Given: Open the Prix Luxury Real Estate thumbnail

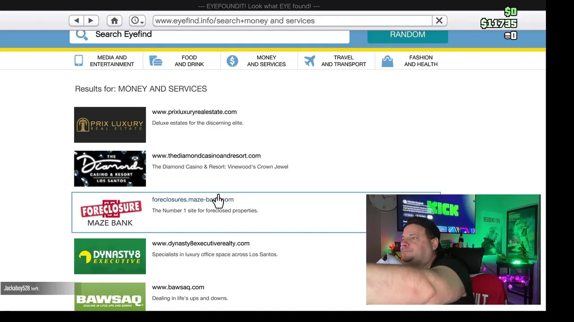Looking at the screenshot, I should click(x=110, y=125).
